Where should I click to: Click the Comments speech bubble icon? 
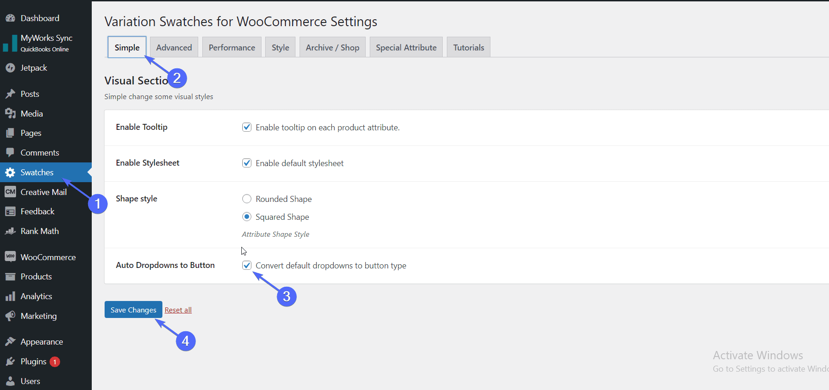click(10, 153)
